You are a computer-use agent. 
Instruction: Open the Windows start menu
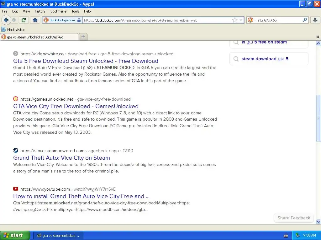click(x=15, y=235)
